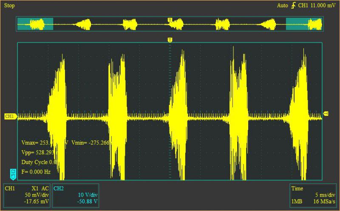Click the CH2 panel header label
The width and height of the screenshot is (340, 211).
[59, 188]
